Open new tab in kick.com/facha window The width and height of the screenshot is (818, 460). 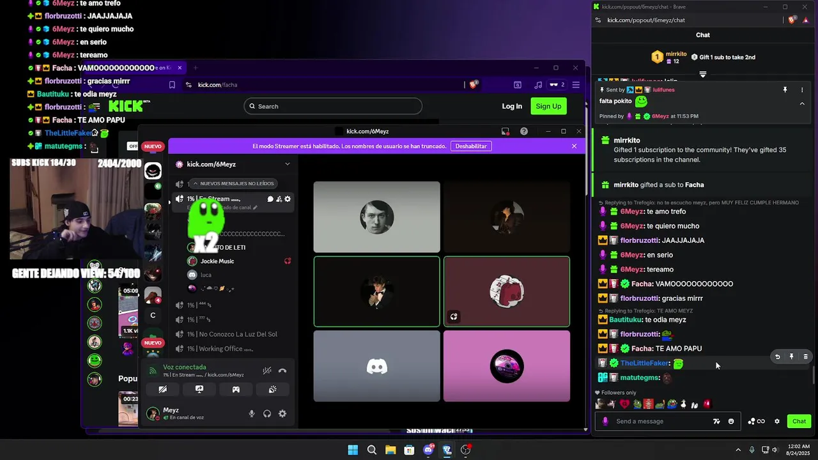point(196,68)
